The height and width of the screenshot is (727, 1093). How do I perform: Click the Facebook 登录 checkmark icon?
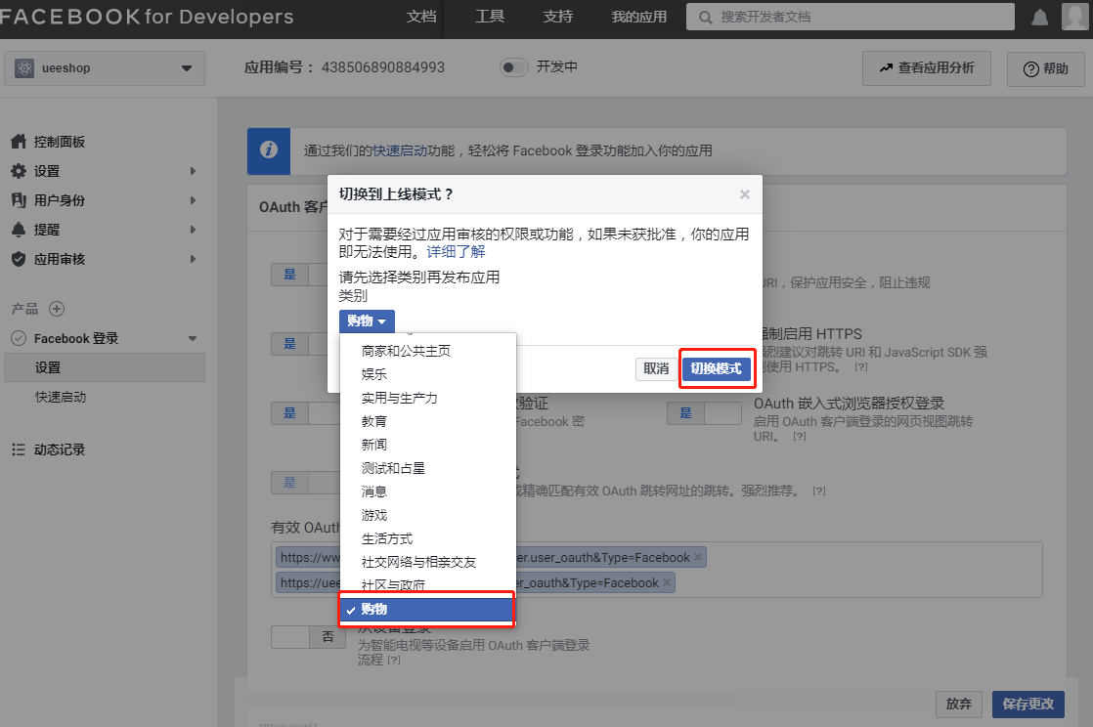click(x=19, y=338)
